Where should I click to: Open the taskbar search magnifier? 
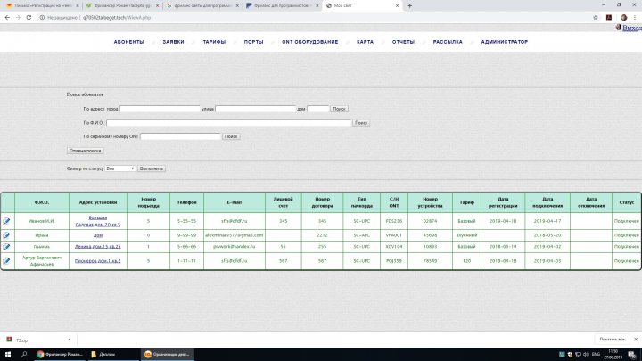coord(24,355)
